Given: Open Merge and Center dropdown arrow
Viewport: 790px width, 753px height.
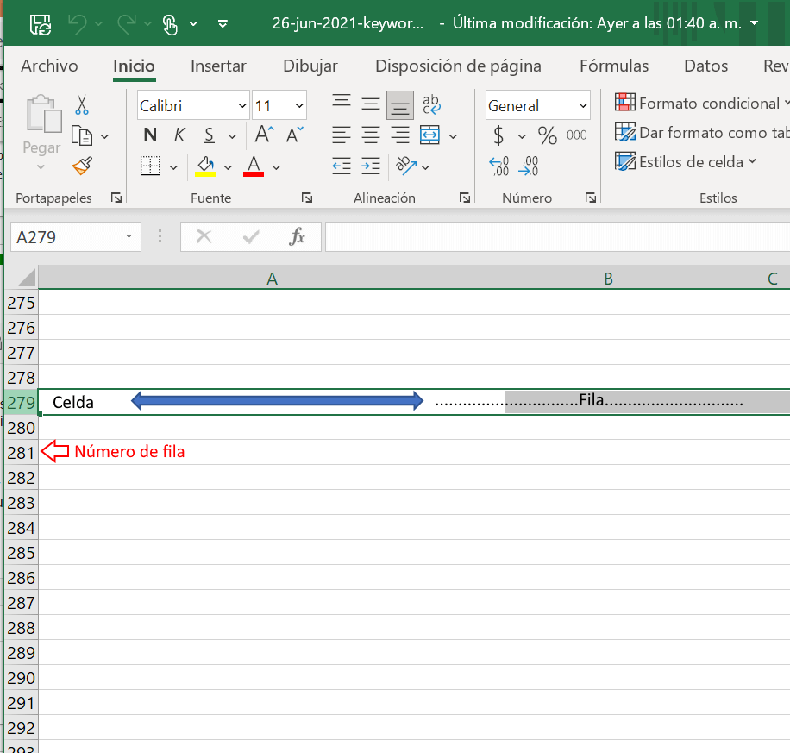Looking at the screenshot, I should (x=453, y=136).
